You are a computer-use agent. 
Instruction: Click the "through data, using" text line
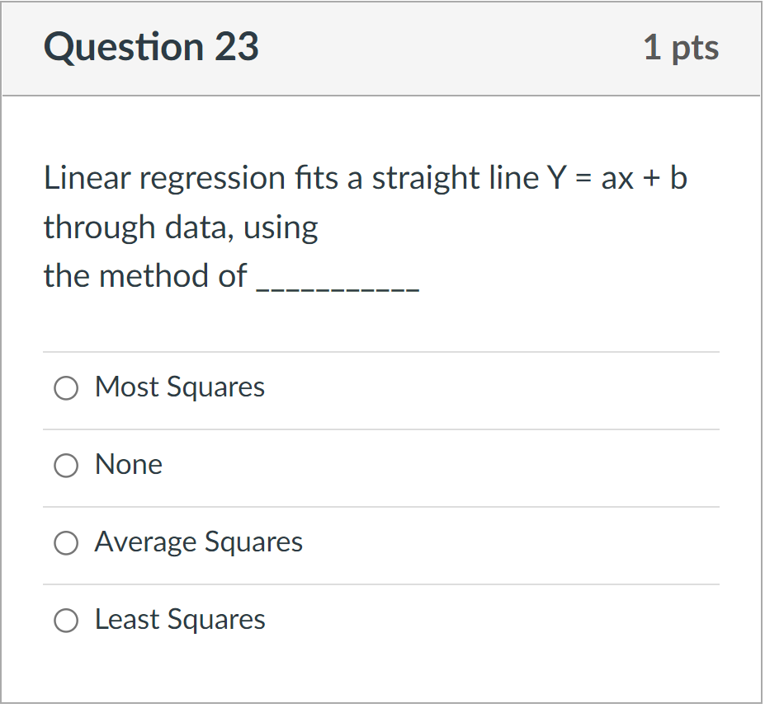tap(181, 227)
